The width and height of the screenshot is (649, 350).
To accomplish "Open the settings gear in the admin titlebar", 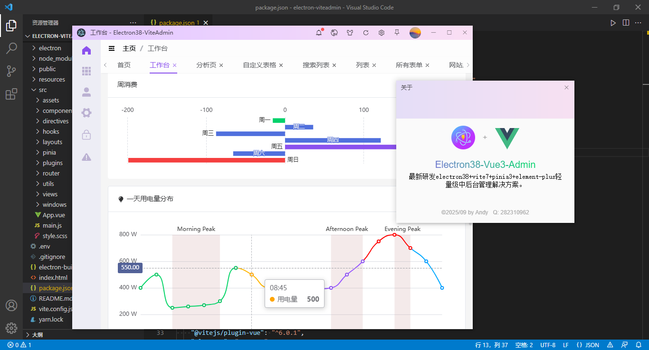I will coord(382,33).
